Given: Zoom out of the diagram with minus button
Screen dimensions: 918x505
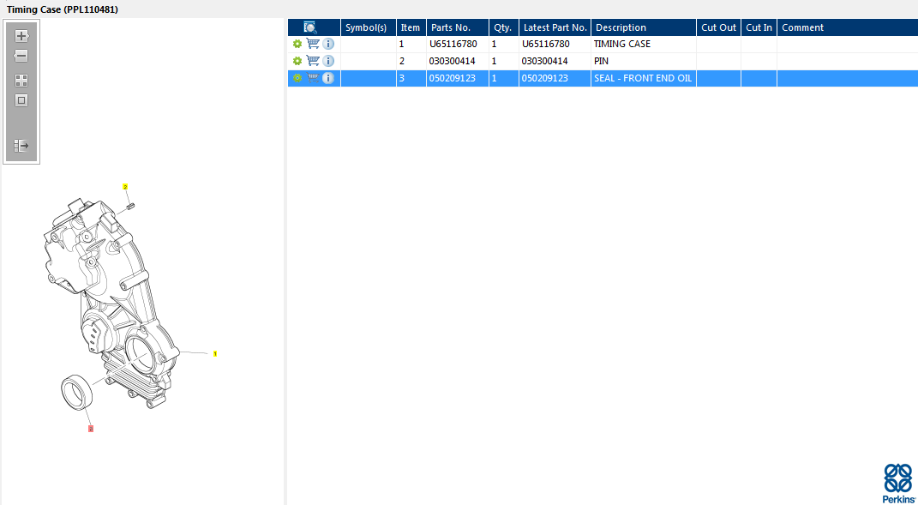Looking at the screenshot, I should [21, 57].
